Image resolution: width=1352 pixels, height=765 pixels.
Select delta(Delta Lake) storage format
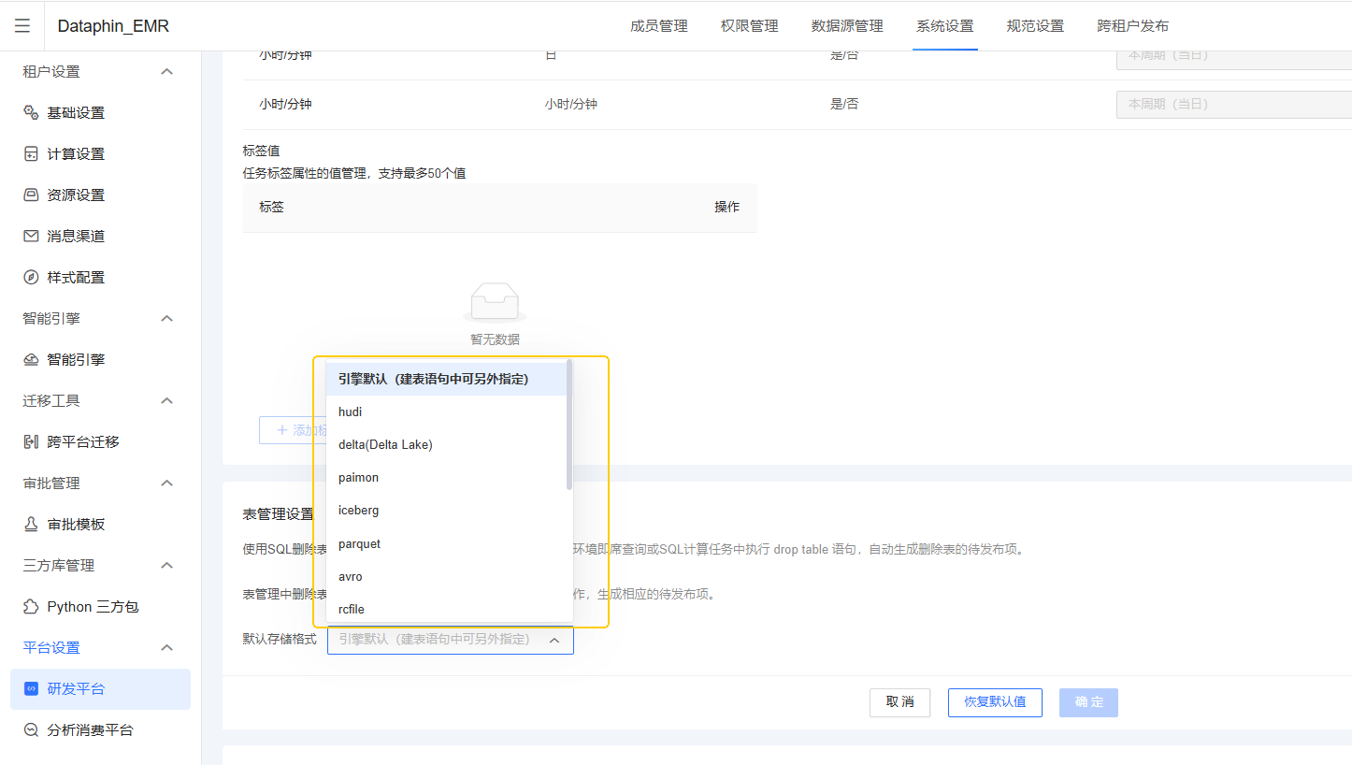click(446, 444)
